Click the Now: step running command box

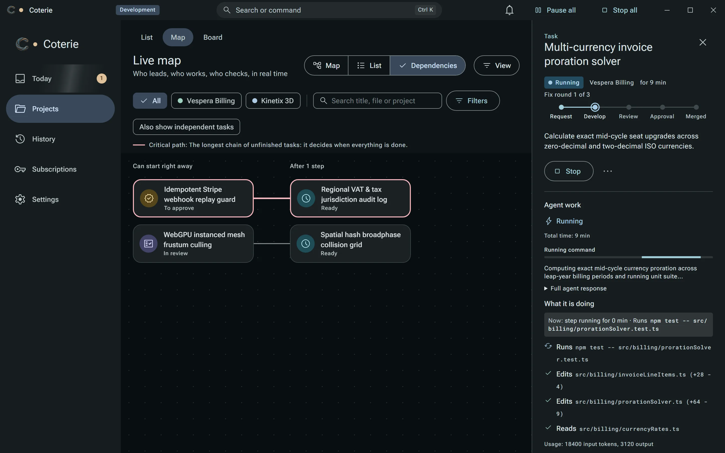[x=628, y=324]
